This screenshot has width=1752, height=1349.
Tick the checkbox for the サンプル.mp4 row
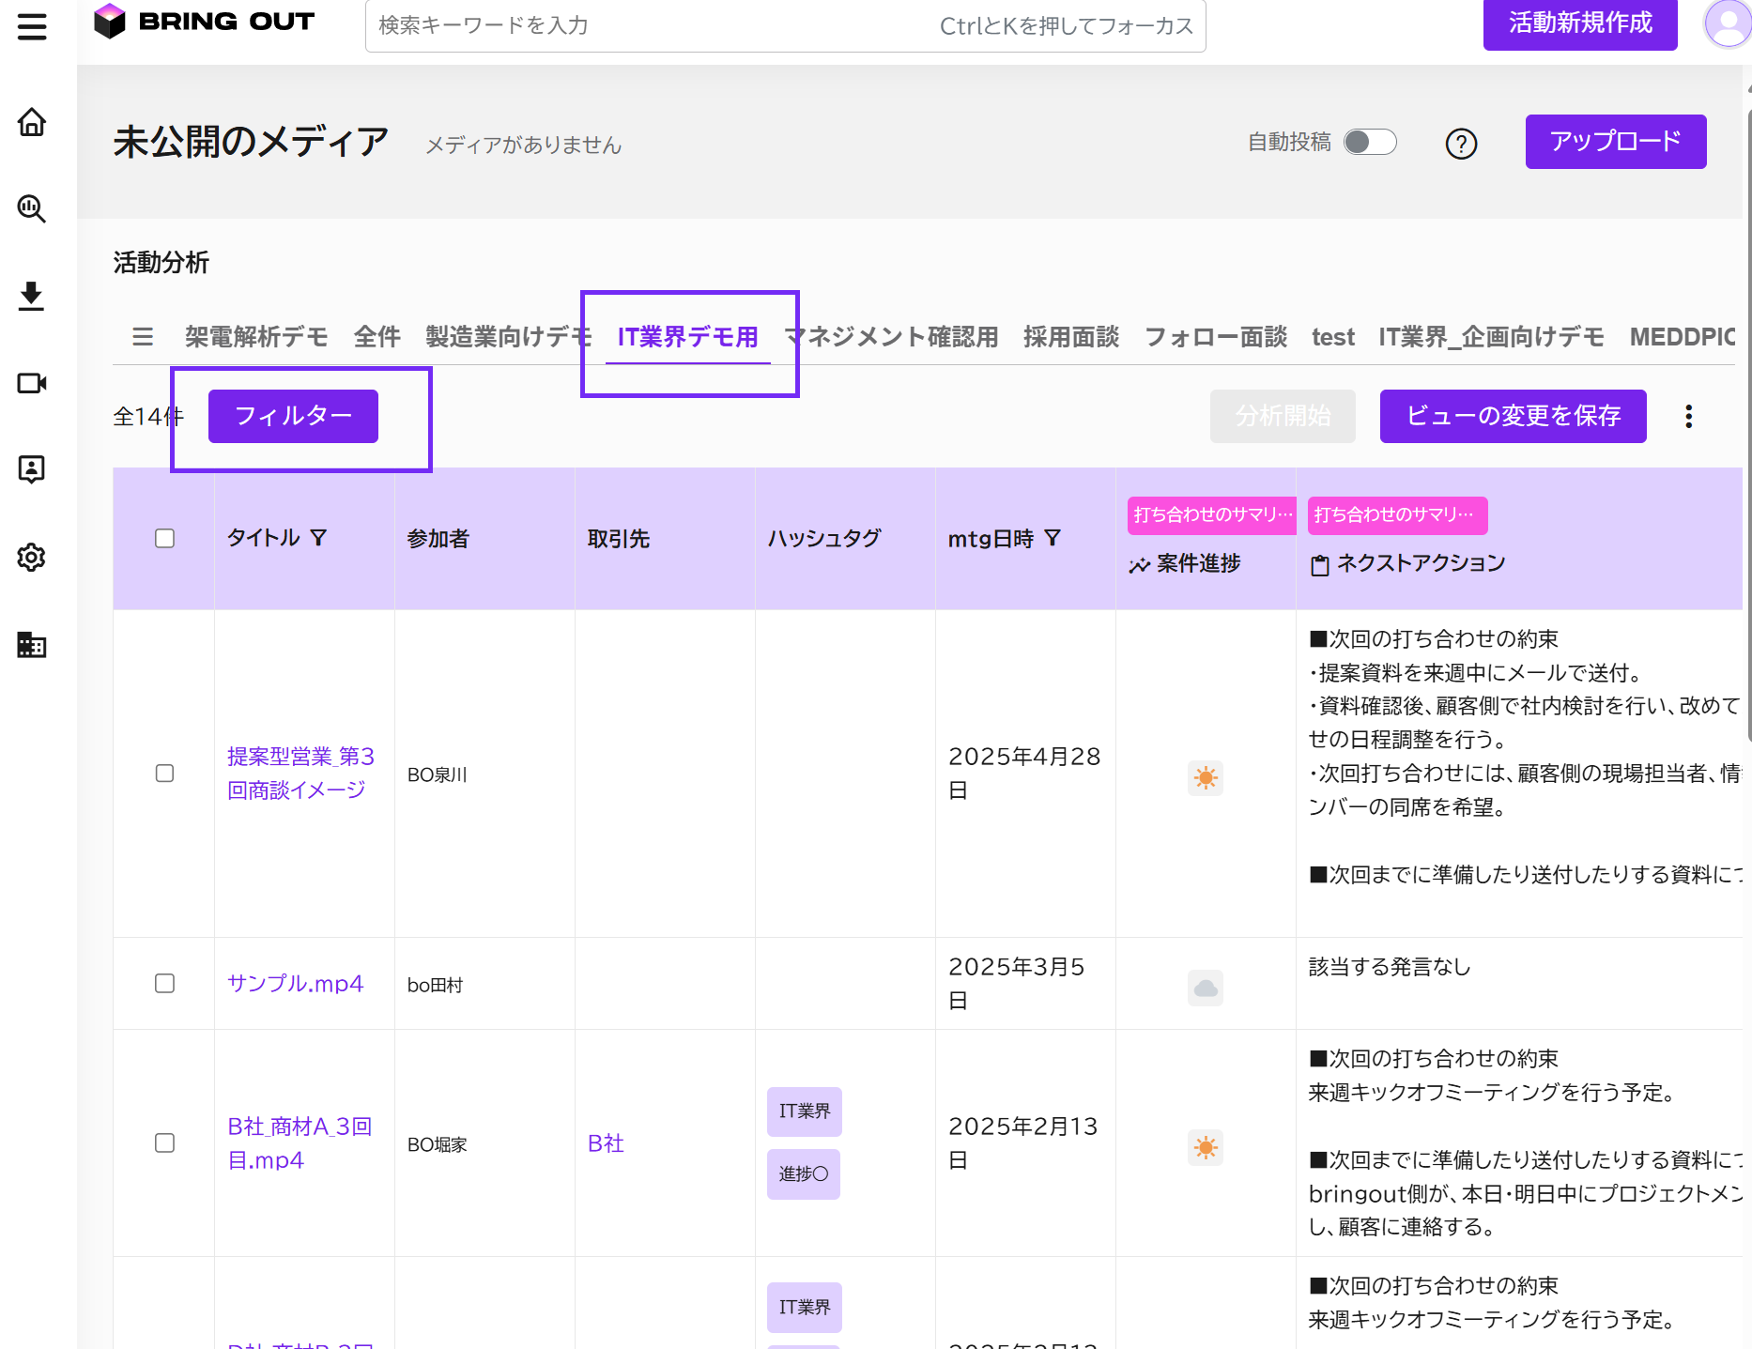click(164, 983)
